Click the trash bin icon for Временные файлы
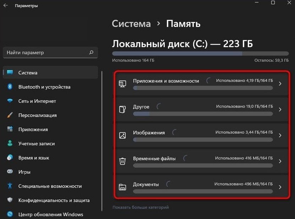295x219 pixels. coord(122,161)
